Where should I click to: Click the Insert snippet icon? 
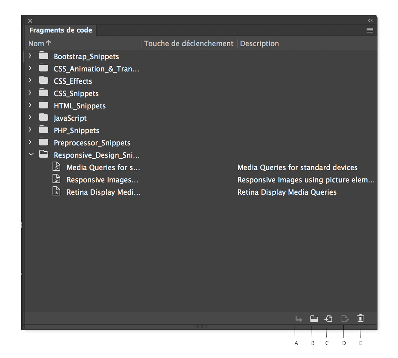click(299, 319)
